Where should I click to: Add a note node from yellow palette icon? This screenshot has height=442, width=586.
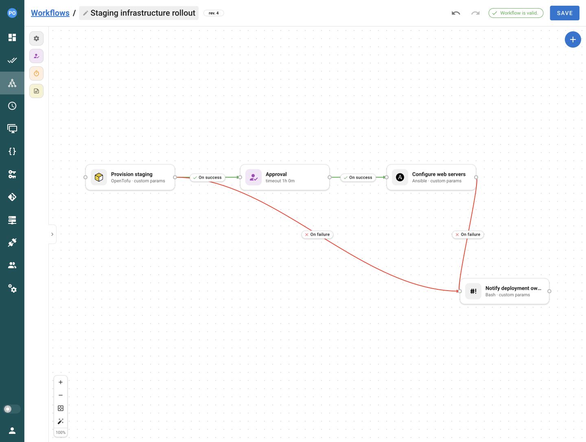36,91
